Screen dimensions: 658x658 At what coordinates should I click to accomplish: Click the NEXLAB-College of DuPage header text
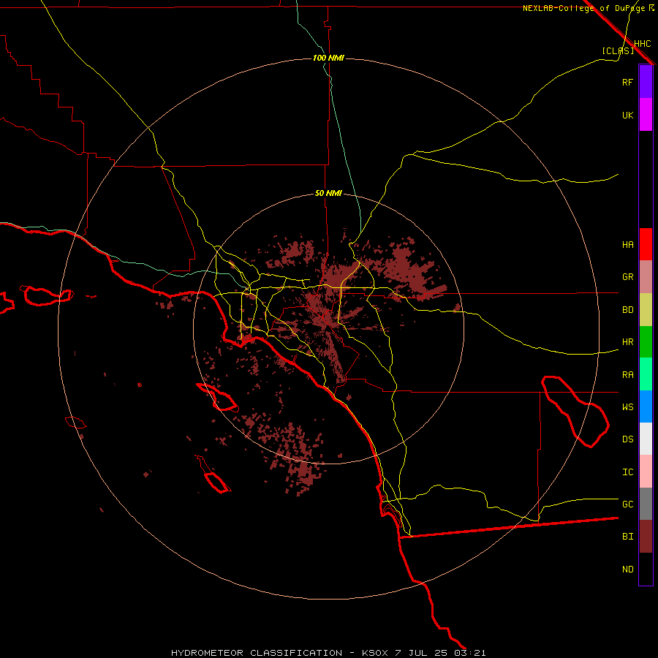click(x=583, y=8)
